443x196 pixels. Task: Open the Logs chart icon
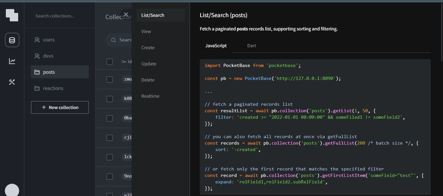12,61
